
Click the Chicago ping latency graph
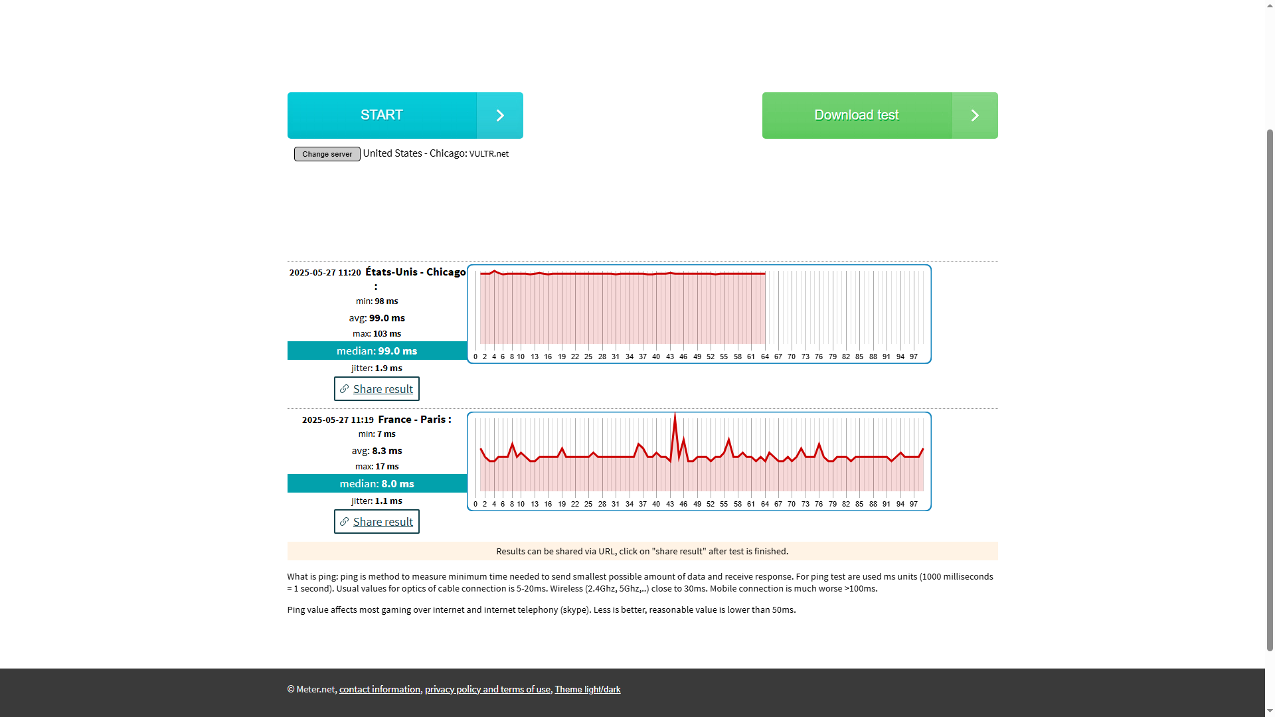[x=699, y=313]
